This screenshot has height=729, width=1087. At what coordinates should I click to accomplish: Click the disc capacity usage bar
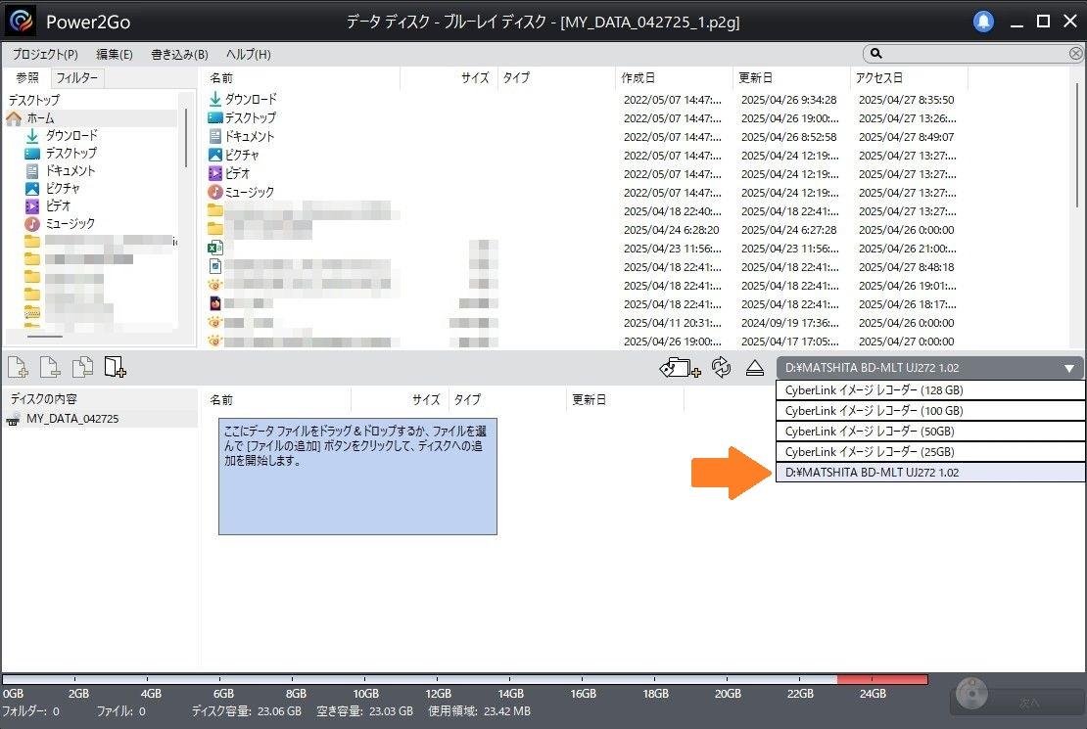[x=465, y=680]
